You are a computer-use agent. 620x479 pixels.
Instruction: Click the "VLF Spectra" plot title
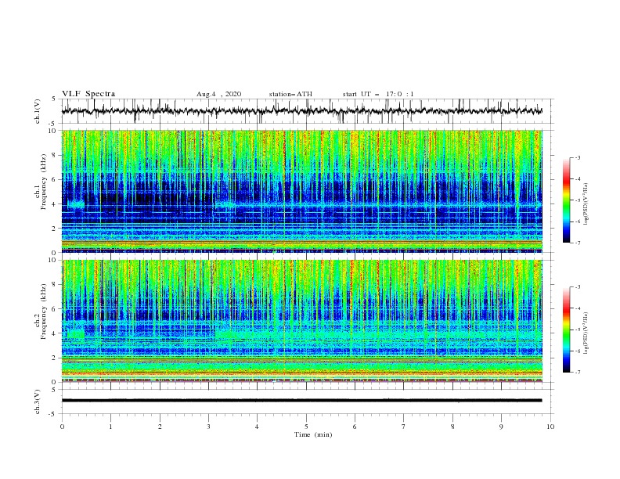point(88,94)
